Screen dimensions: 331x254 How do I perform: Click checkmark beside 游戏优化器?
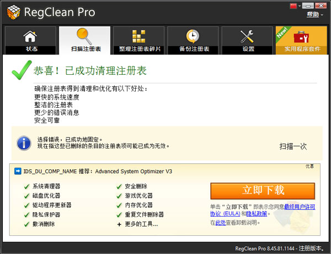click(119, 196)
